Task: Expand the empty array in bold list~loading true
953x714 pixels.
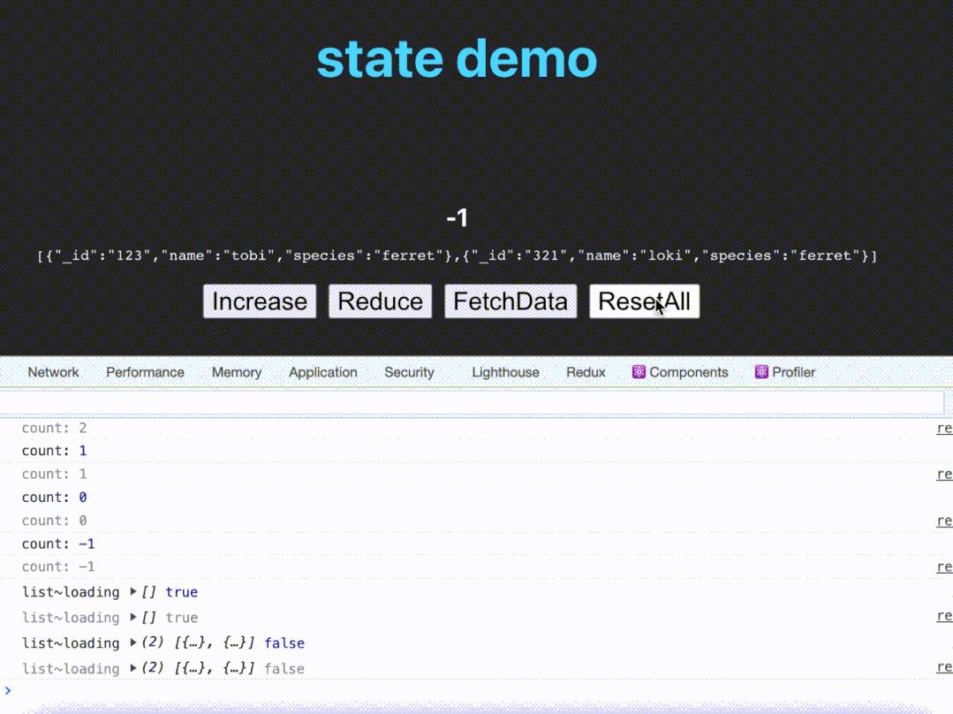Action: click(133, 592)
